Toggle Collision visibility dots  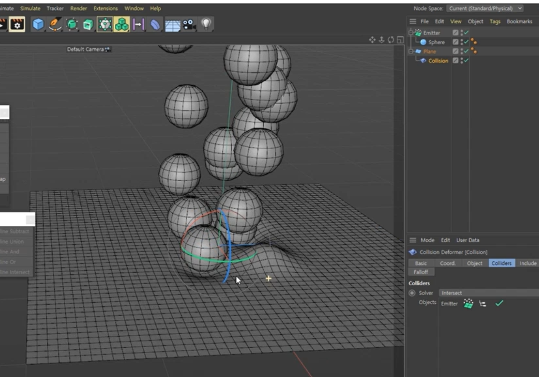(x=462, y=61)
